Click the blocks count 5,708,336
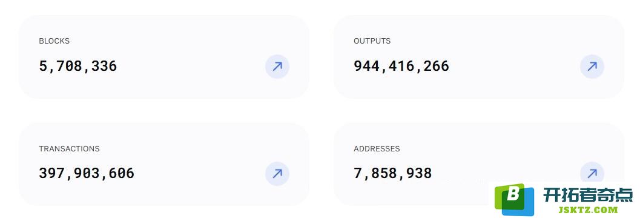Image resolution: width=640 pixels, height=218 pixels. point(78,66)
